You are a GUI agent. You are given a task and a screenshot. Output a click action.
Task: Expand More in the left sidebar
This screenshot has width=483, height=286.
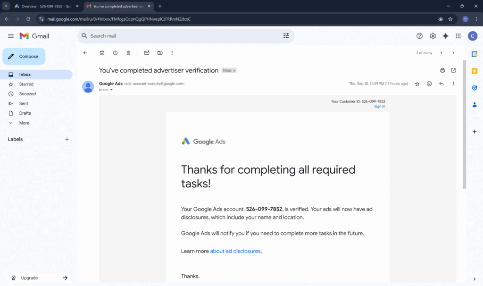click(24, 123)
